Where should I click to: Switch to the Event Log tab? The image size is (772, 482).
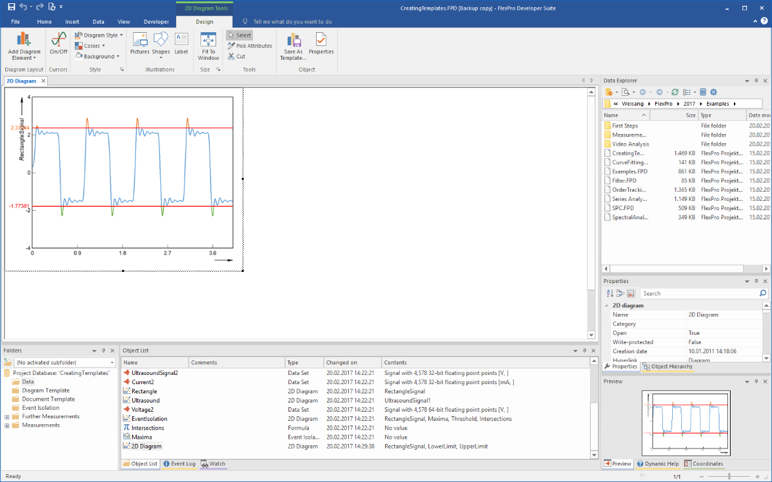[179, 464]
